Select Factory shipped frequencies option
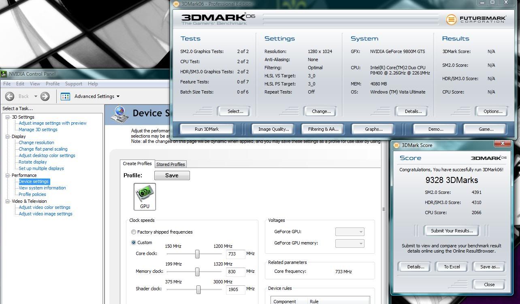Viewport: 520px width, 304px height. pos(133,232)
